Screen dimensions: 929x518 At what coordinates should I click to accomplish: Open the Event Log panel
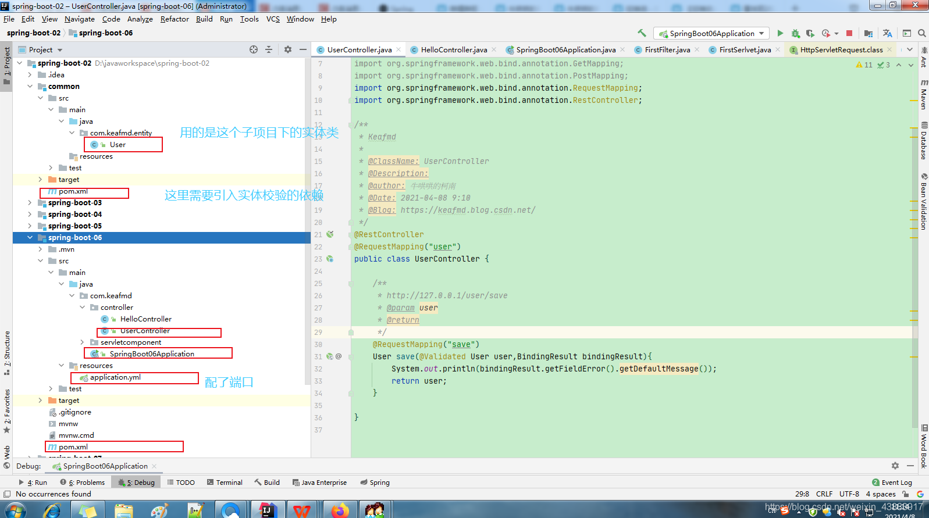tap(892, 483)
